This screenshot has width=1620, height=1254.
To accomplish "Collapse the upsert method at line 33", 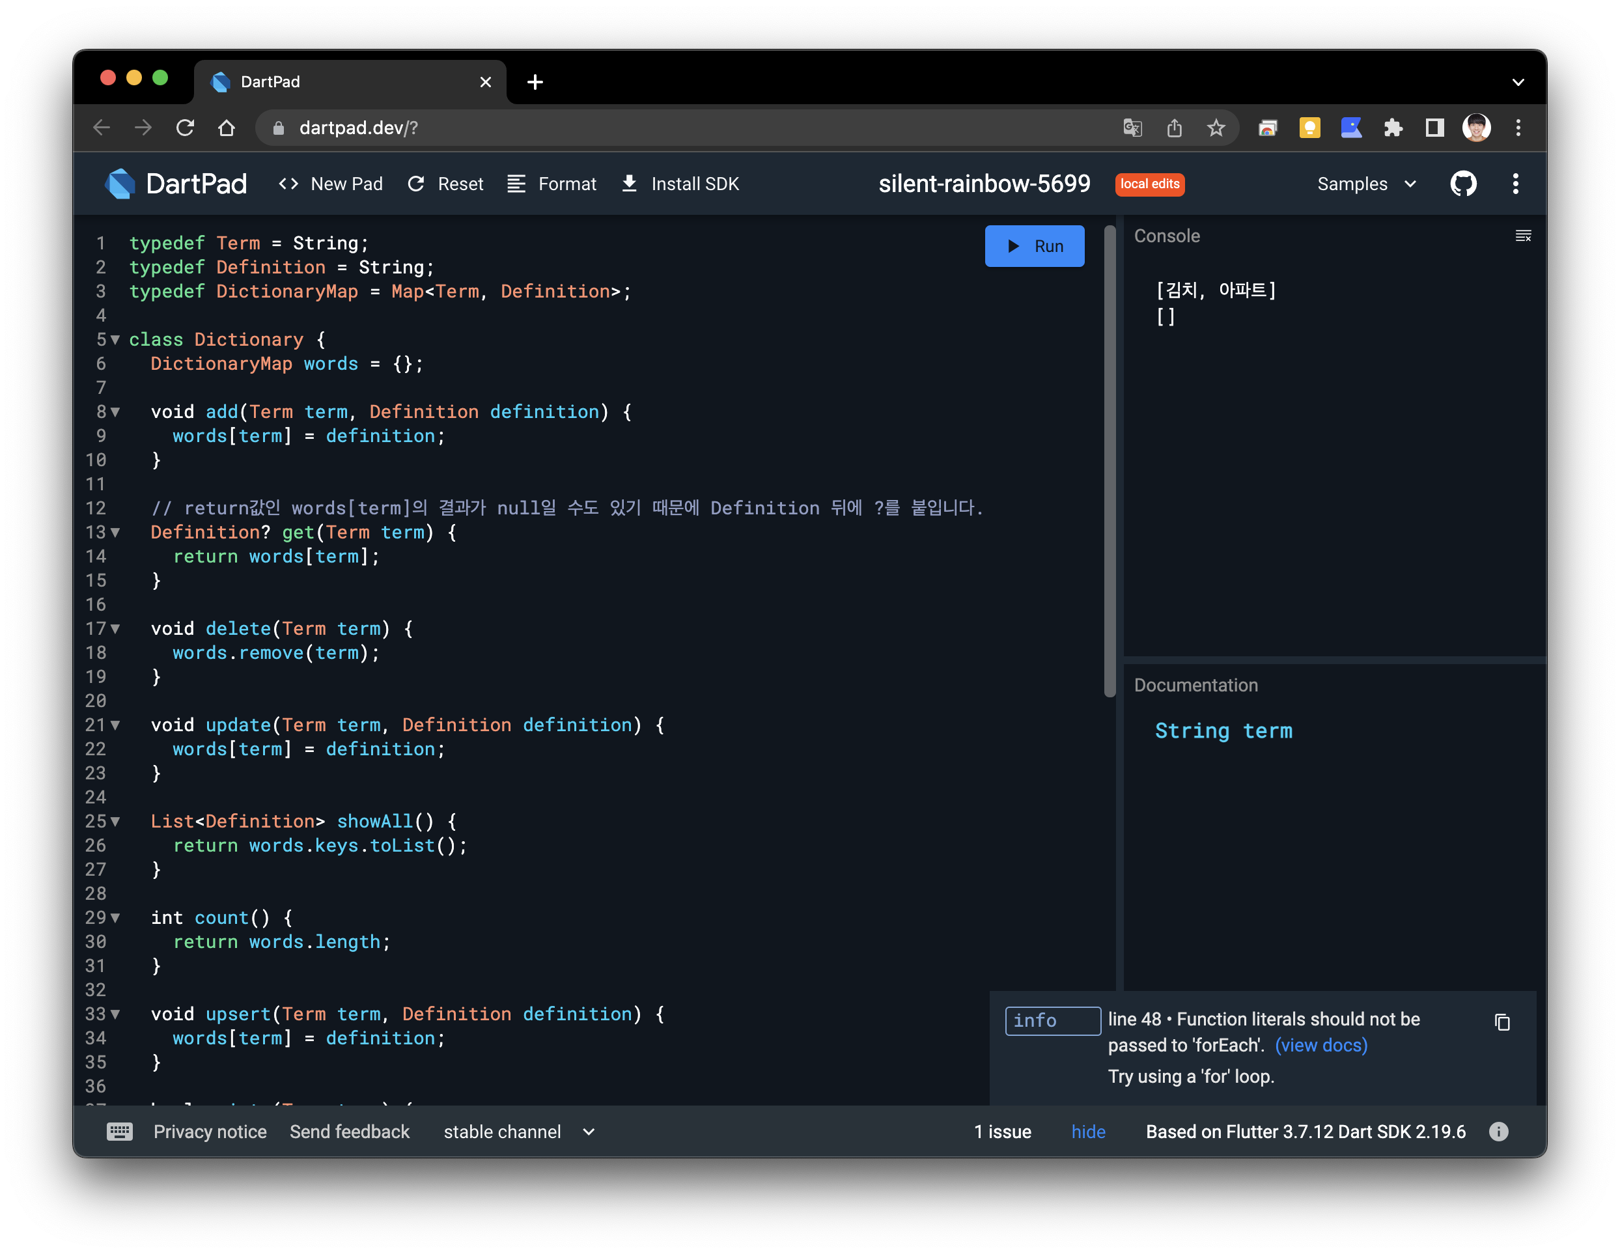I will [x=115, y=1014].
